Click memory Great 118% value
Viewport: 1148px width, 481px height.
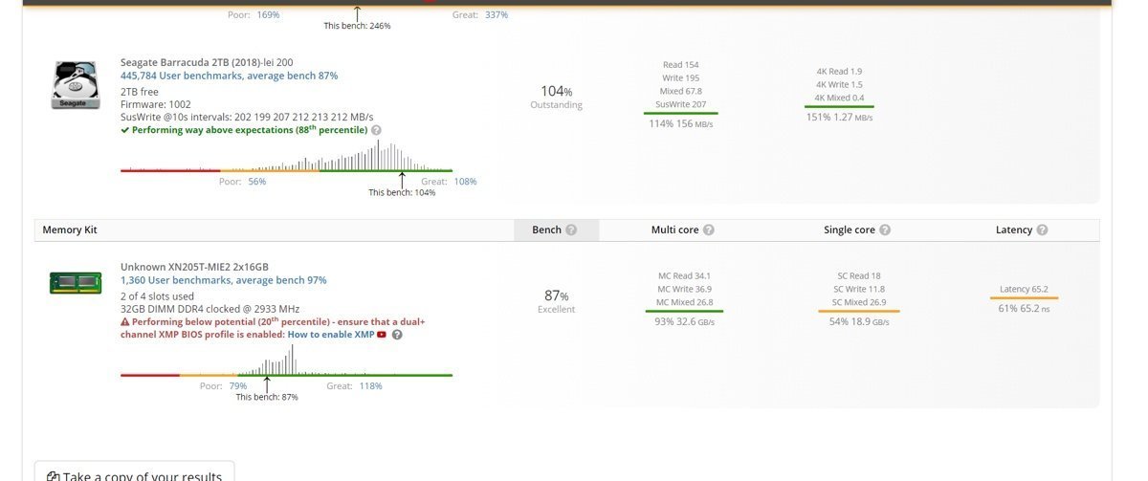click(x=370, y=386)
